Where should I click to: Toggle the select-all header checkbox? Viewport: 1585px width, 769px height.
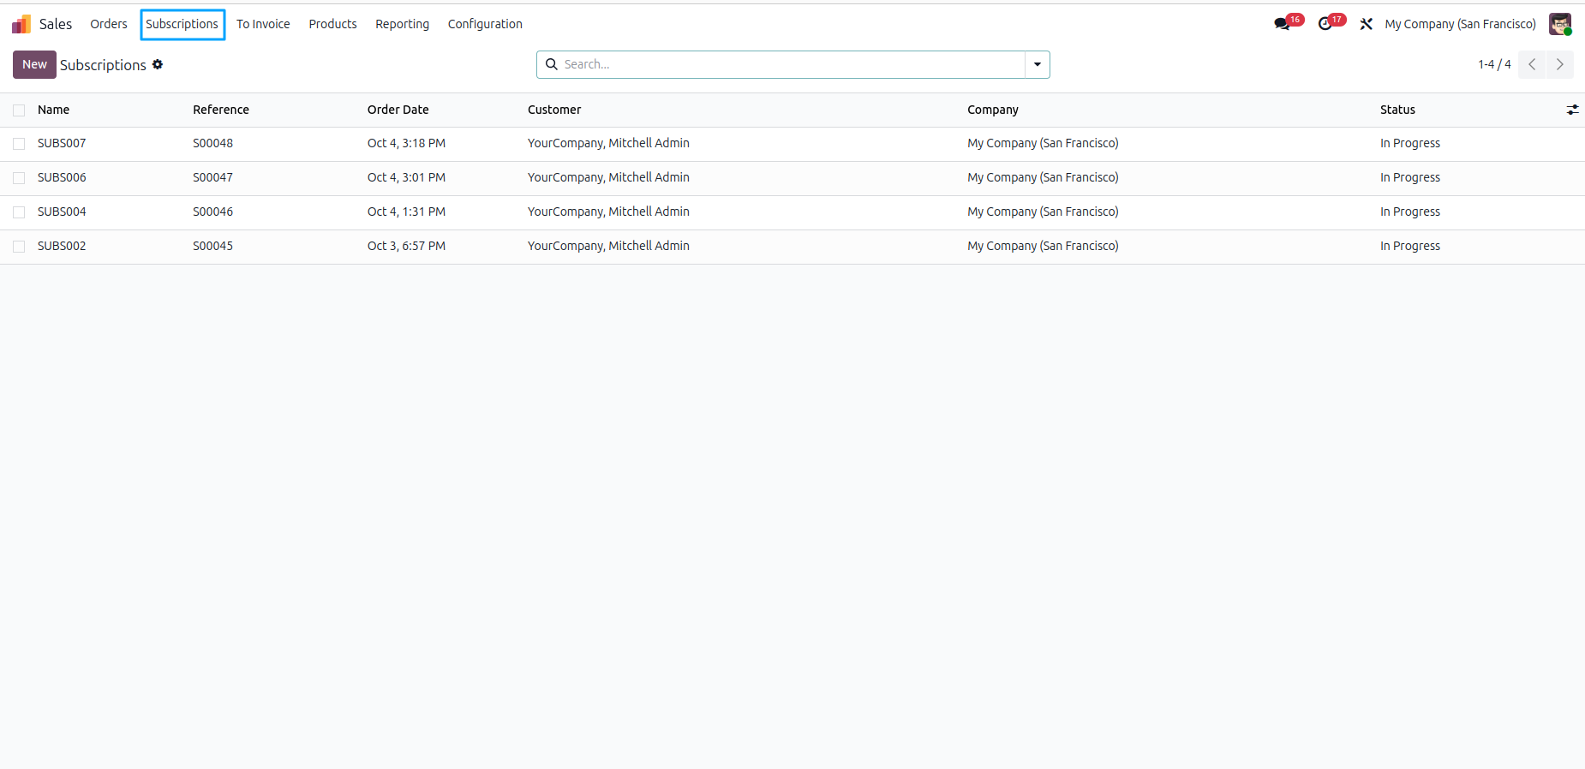tap(19, 110)
